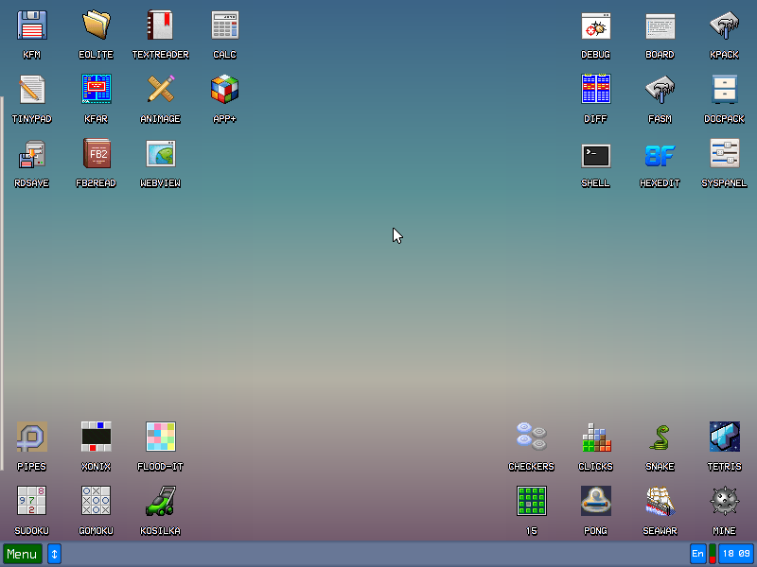Click the green Menu button
757x567 pixels.
click(23, 554)
